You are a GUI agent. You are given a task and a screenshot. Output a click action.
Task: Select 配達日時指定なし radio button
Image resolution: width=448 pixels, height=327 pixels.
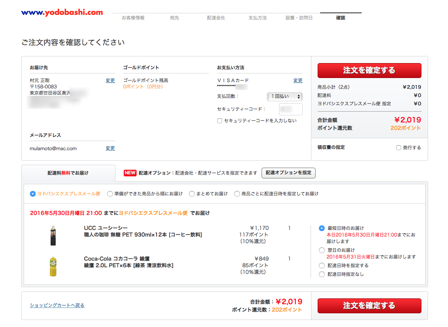pyautogui.click(x=322, y=274)
